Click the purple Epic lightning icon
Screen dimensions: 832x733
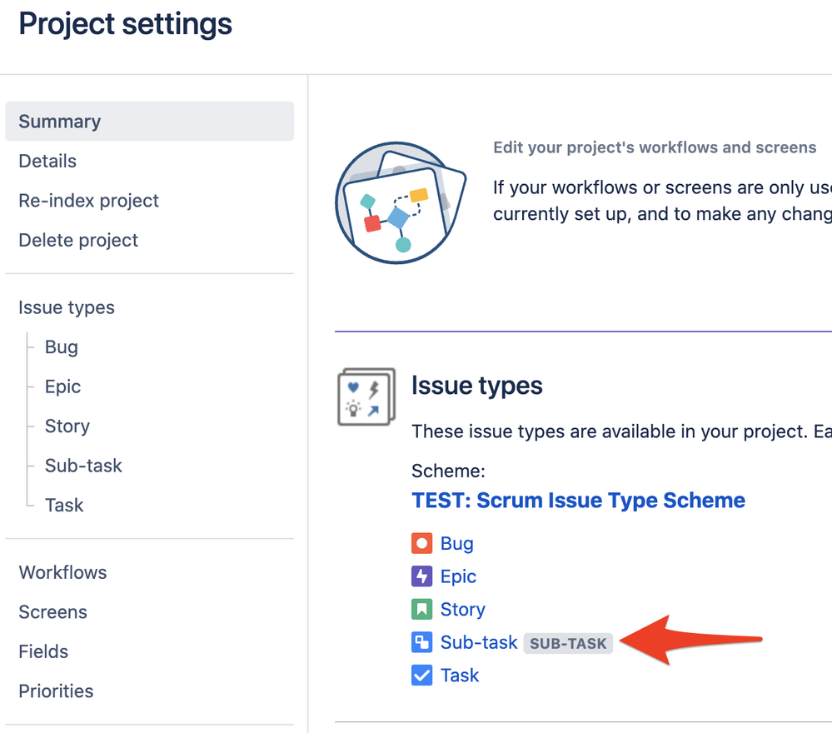tap(422, 576)
